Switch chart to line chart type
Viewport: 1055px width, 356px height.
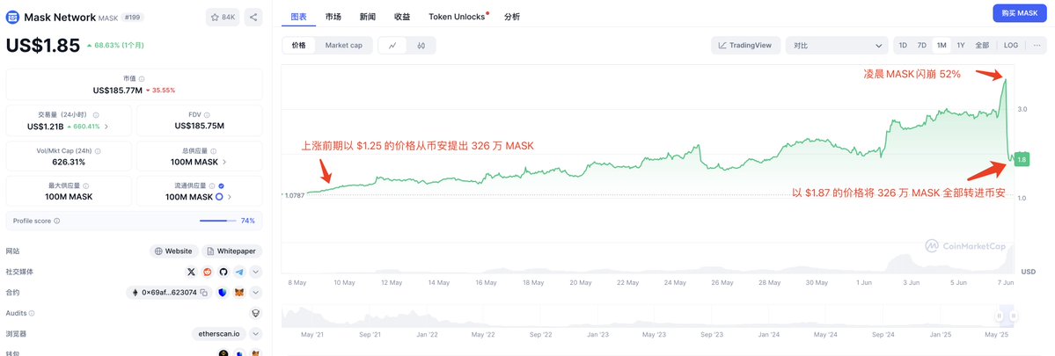(393, 46)
